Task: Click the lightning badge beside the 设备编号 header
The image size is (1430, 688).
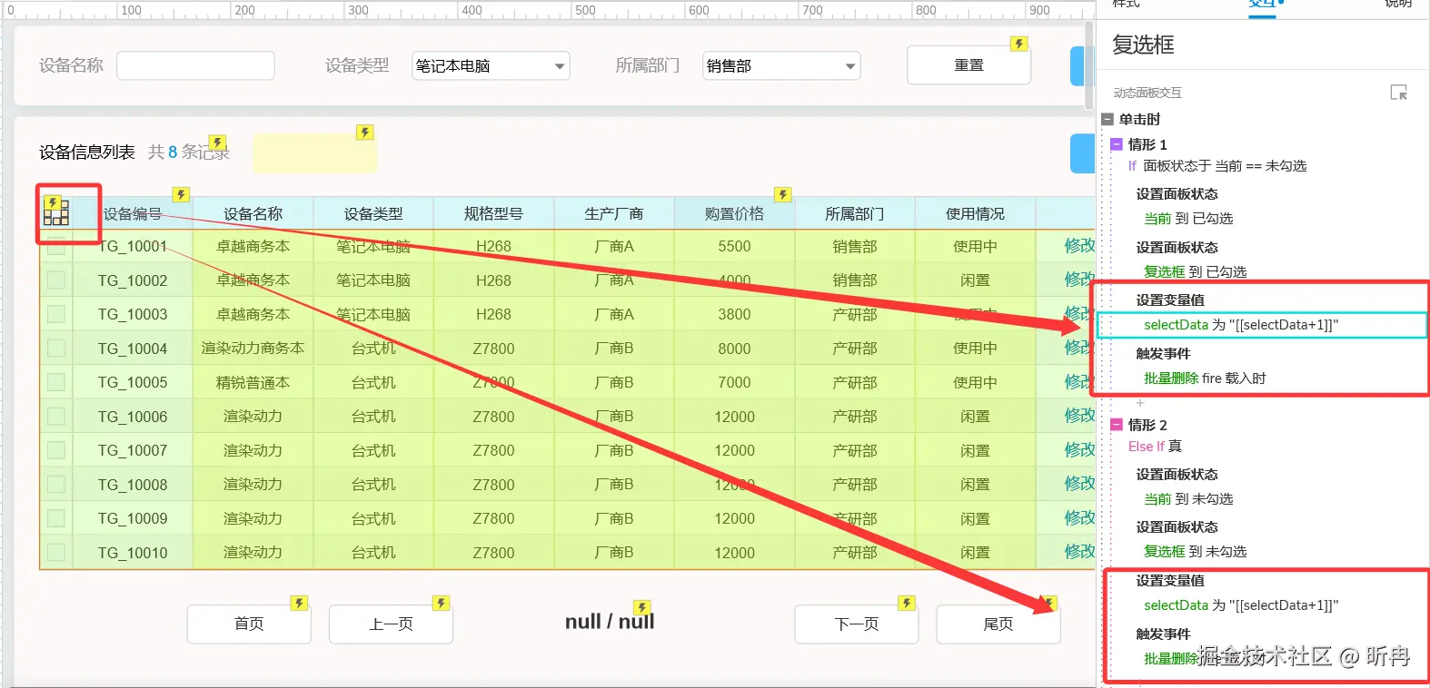Action: point(181,194)
